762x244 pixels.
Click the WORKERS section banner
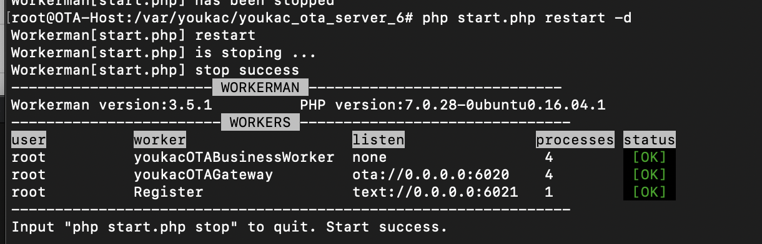(260, 123)
